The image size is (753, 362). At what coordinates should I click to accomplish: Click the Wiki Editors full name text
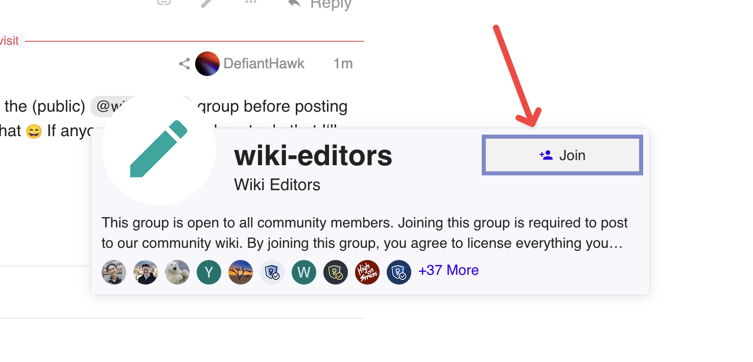click(277, 185)
